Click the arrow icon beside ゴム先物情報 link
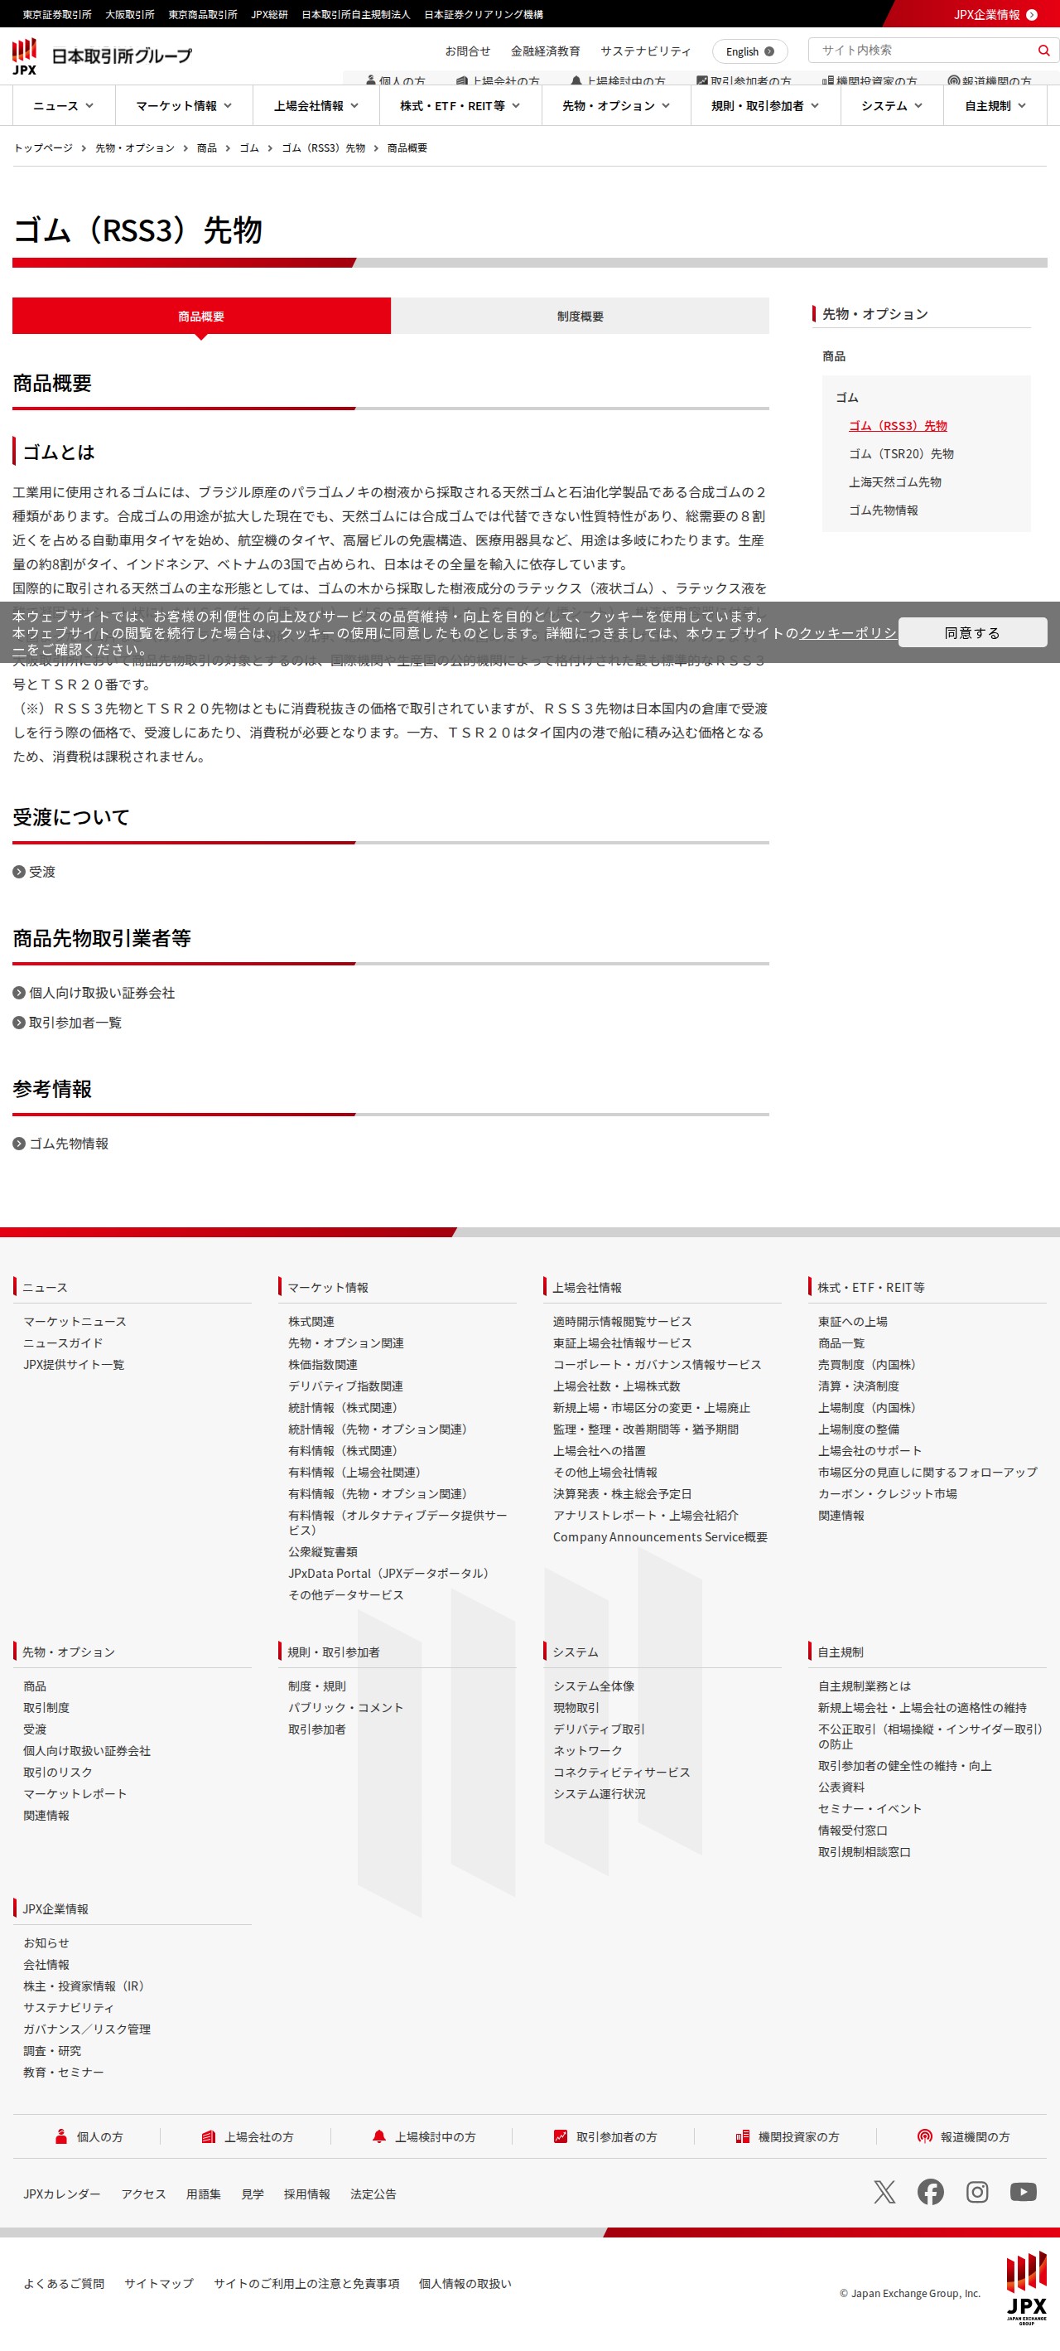 coord(19,1143)
